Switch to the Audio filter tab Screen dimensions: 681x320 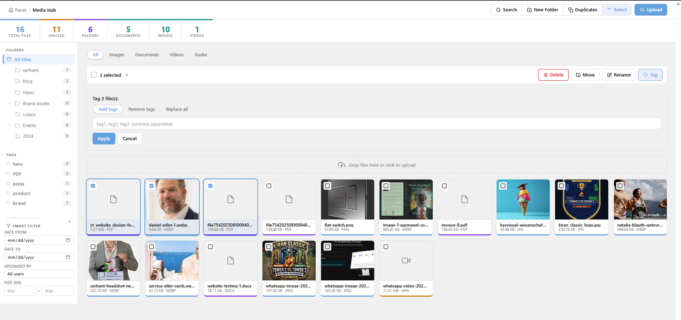(201, 55)
